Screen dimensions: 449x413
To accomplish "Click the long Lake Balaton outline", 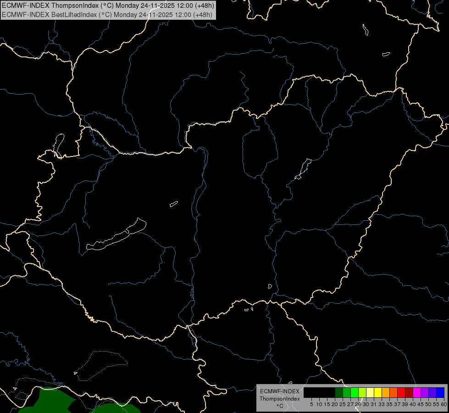I will 116,234.
